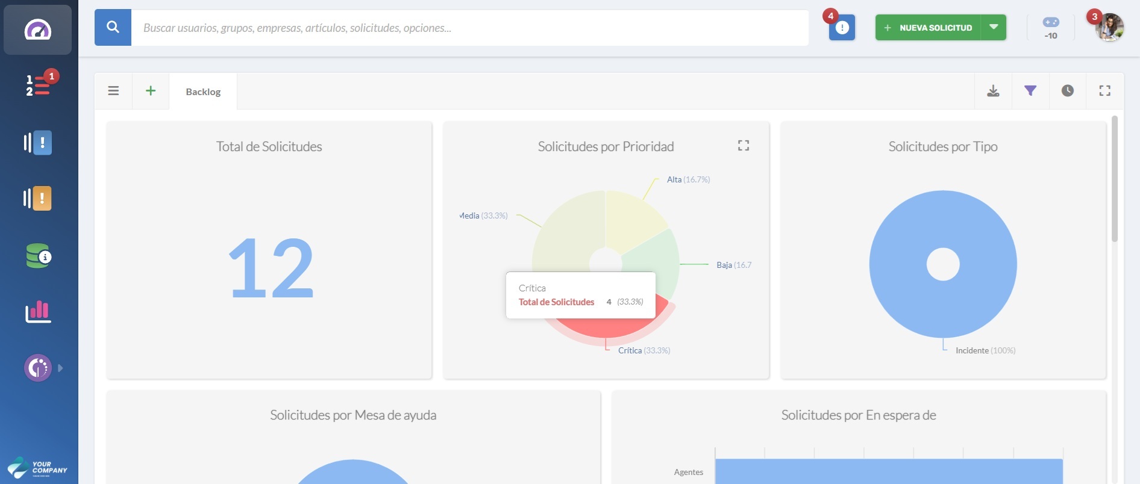Screen dimensions: 1140x484
Task: Click the blue search magnifier button
Action: [113, 27]
